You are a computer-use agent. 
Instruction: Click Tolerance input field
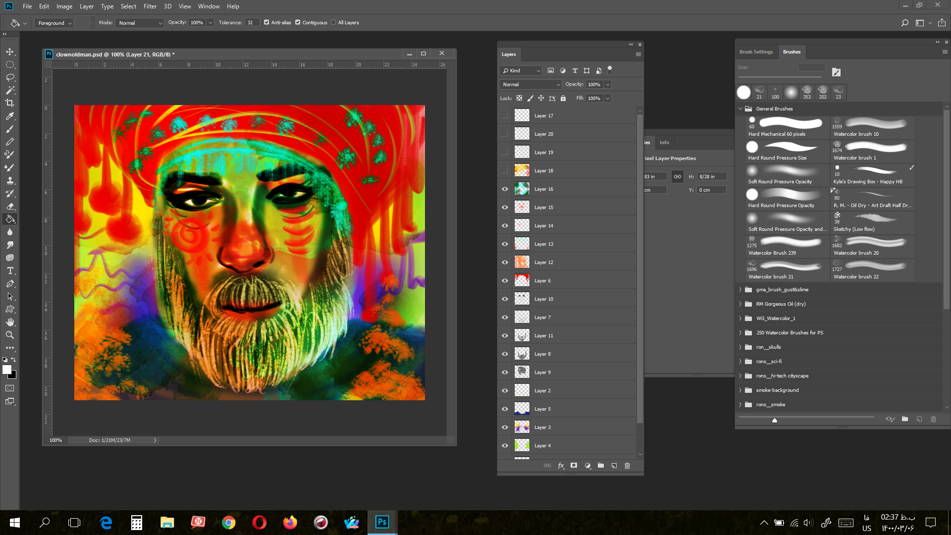pos(252,23)
